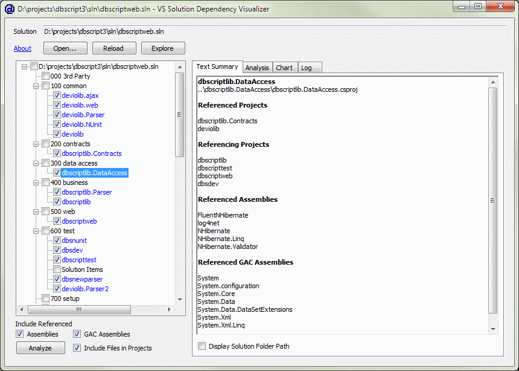Open the Analysis tab

click(x=257, y=68)
